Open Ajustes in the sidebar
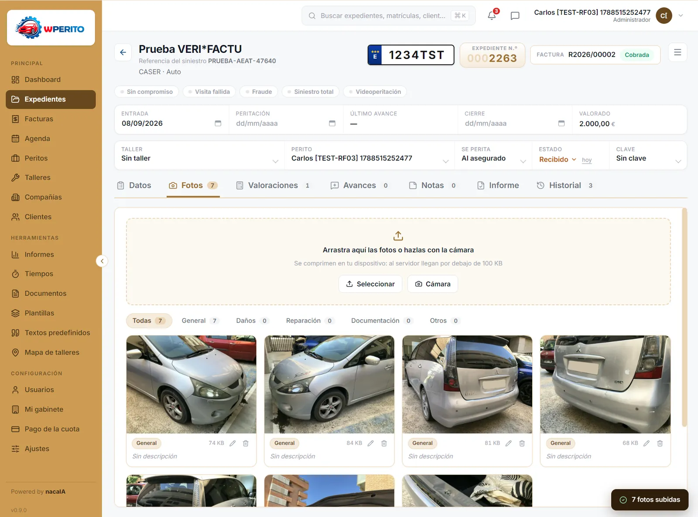The image size is (698, 517). point(51,448)
